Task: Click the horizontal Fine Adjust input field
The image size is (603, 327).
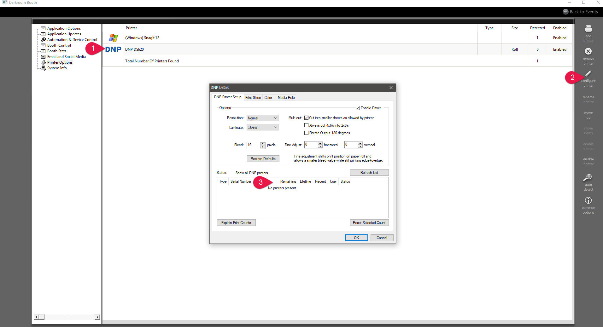Action: 311,145
